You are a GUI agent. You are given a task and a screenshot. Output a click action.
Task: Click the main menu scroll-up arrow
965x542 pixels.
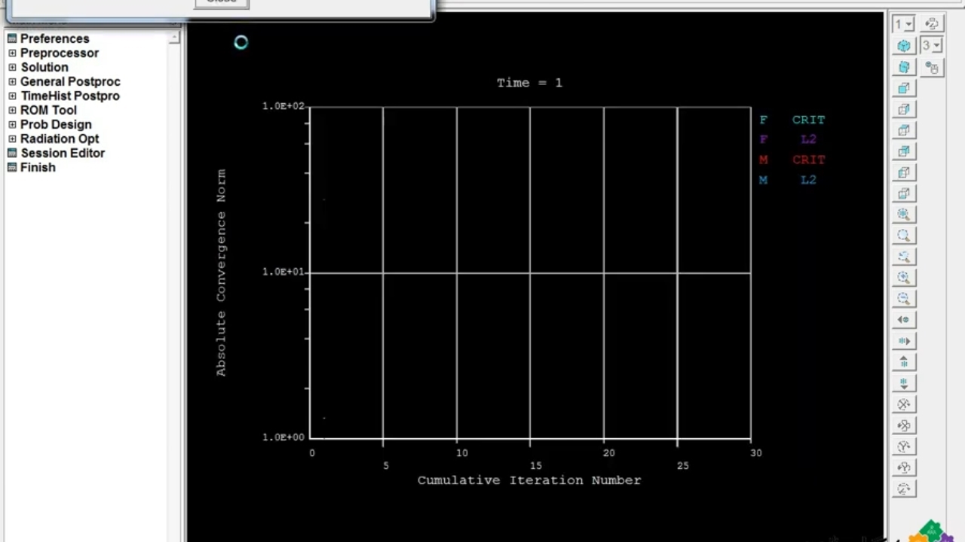[x=174, y=37]
